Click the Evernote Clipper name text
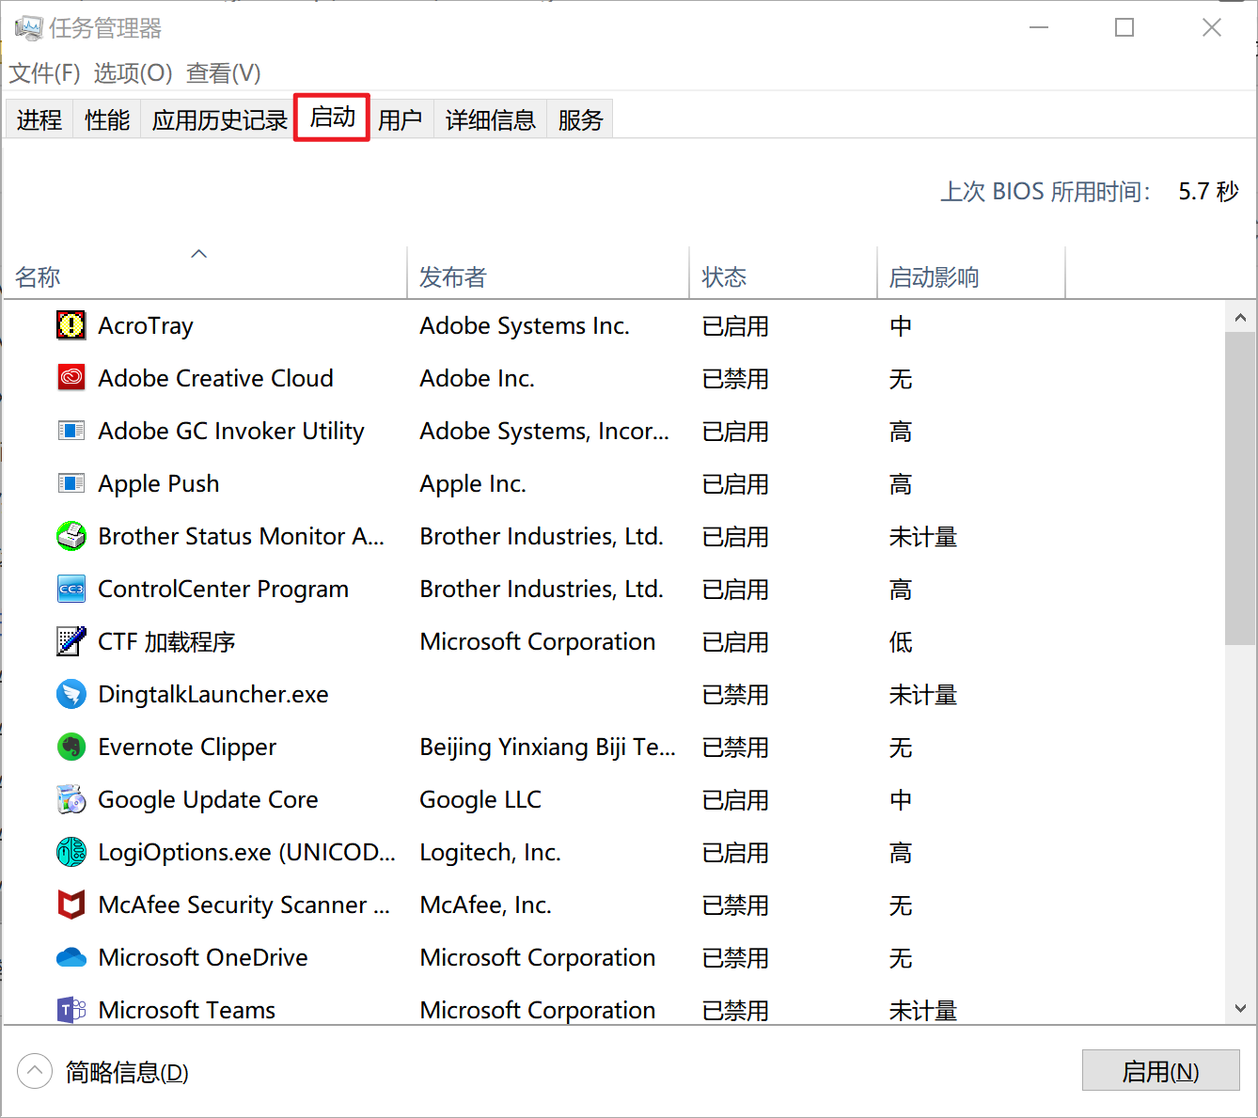This screenshot has height=1118, width=1258. click(x=187, y=747)
